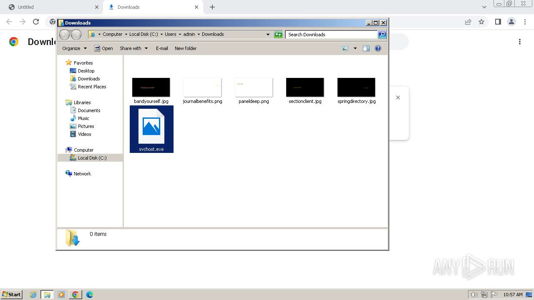Open downloads page more actions menu
The height and width of the screenshot is (300, 534).
(520, 42)
